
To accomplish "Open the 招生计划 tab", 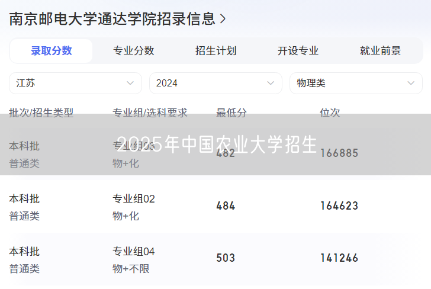I will 215,51.
